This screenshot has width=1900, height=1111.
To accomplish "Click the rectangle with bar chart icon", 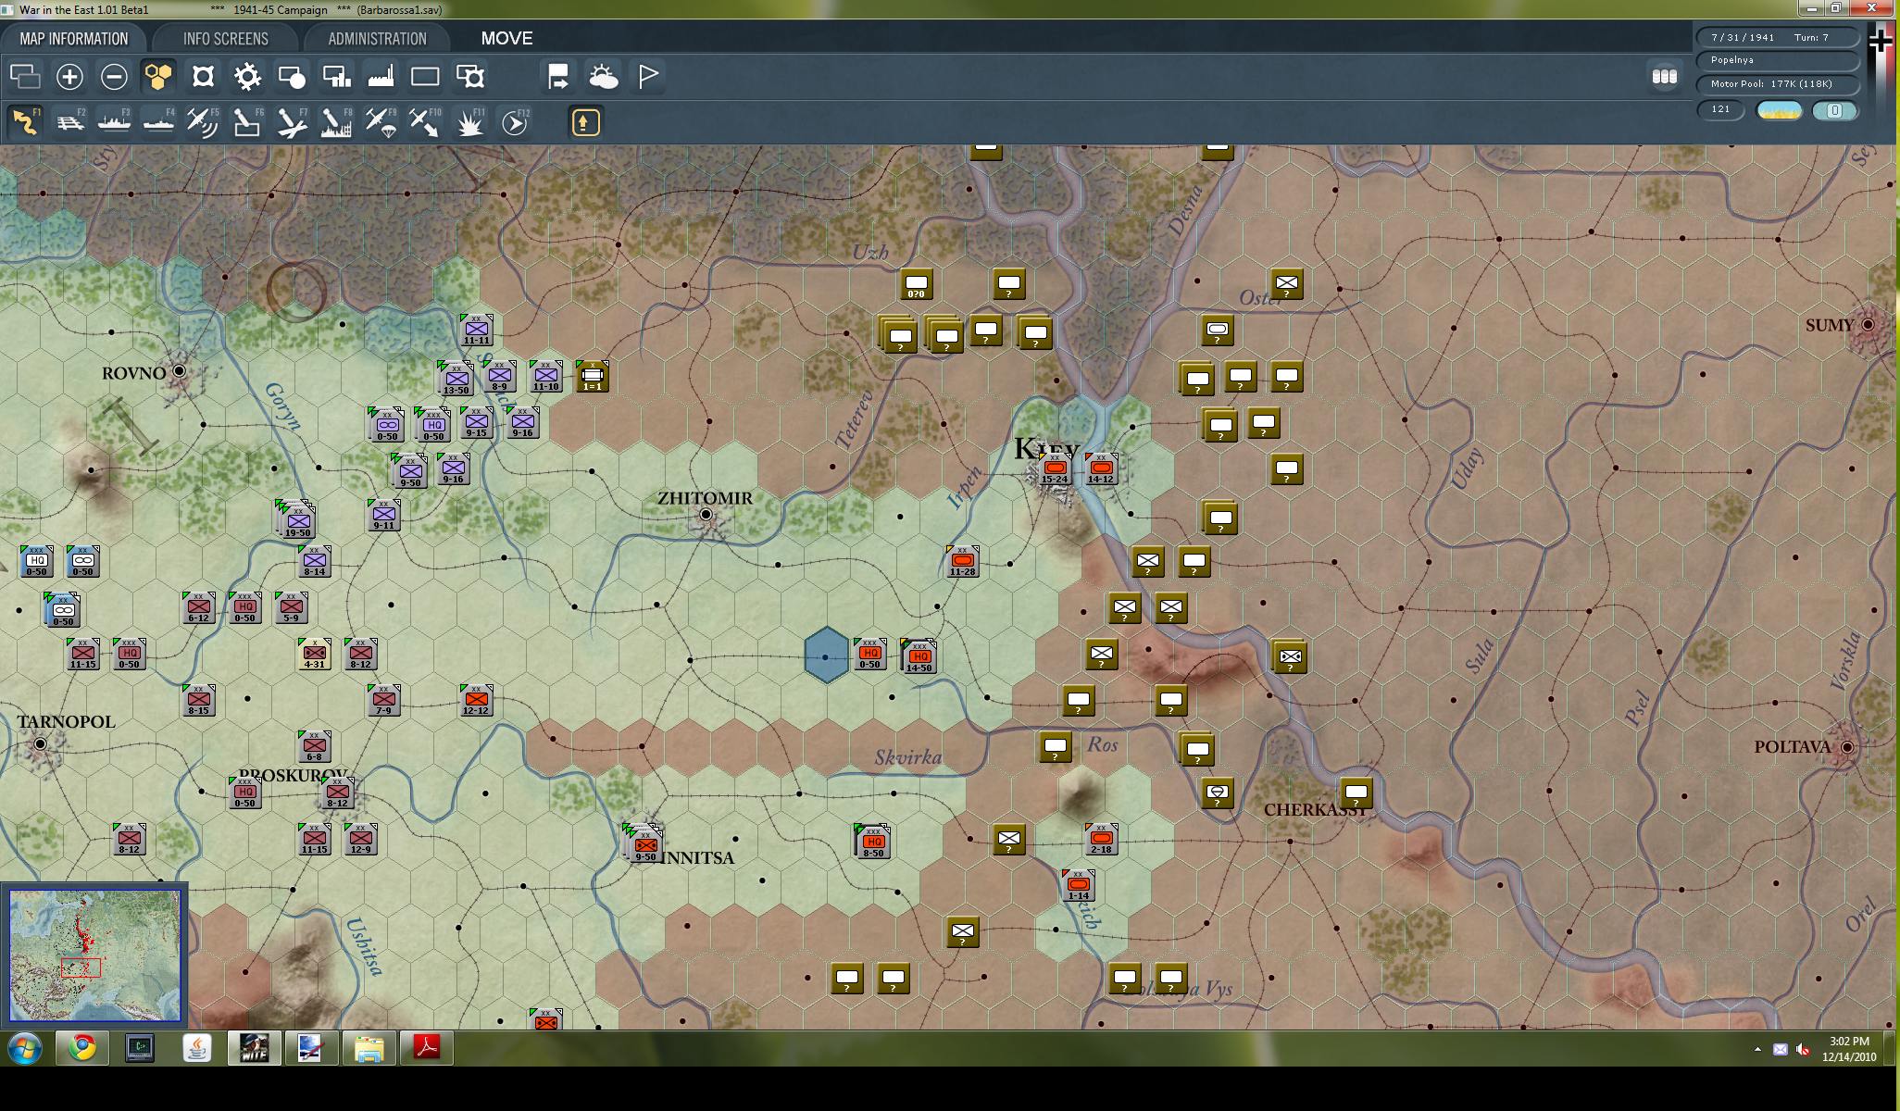I will click(336, 77).
